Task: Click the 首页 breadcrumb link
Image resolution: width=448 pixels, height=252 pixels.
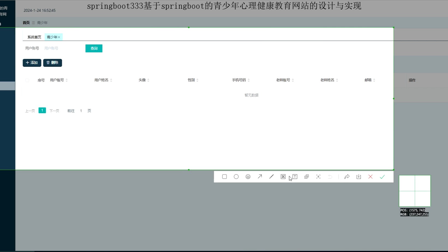Action: point(26,23)
